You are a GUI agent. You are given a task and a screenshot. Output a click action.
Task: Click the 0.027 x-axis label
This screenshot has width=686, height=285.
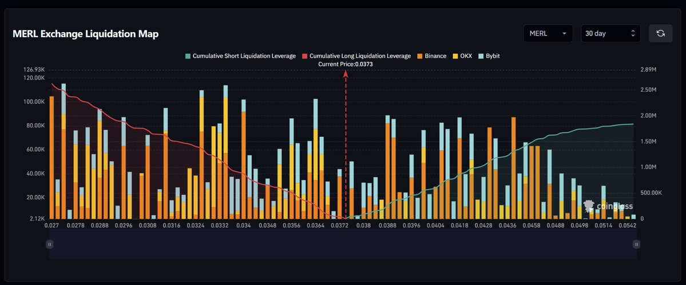(52, 226)
